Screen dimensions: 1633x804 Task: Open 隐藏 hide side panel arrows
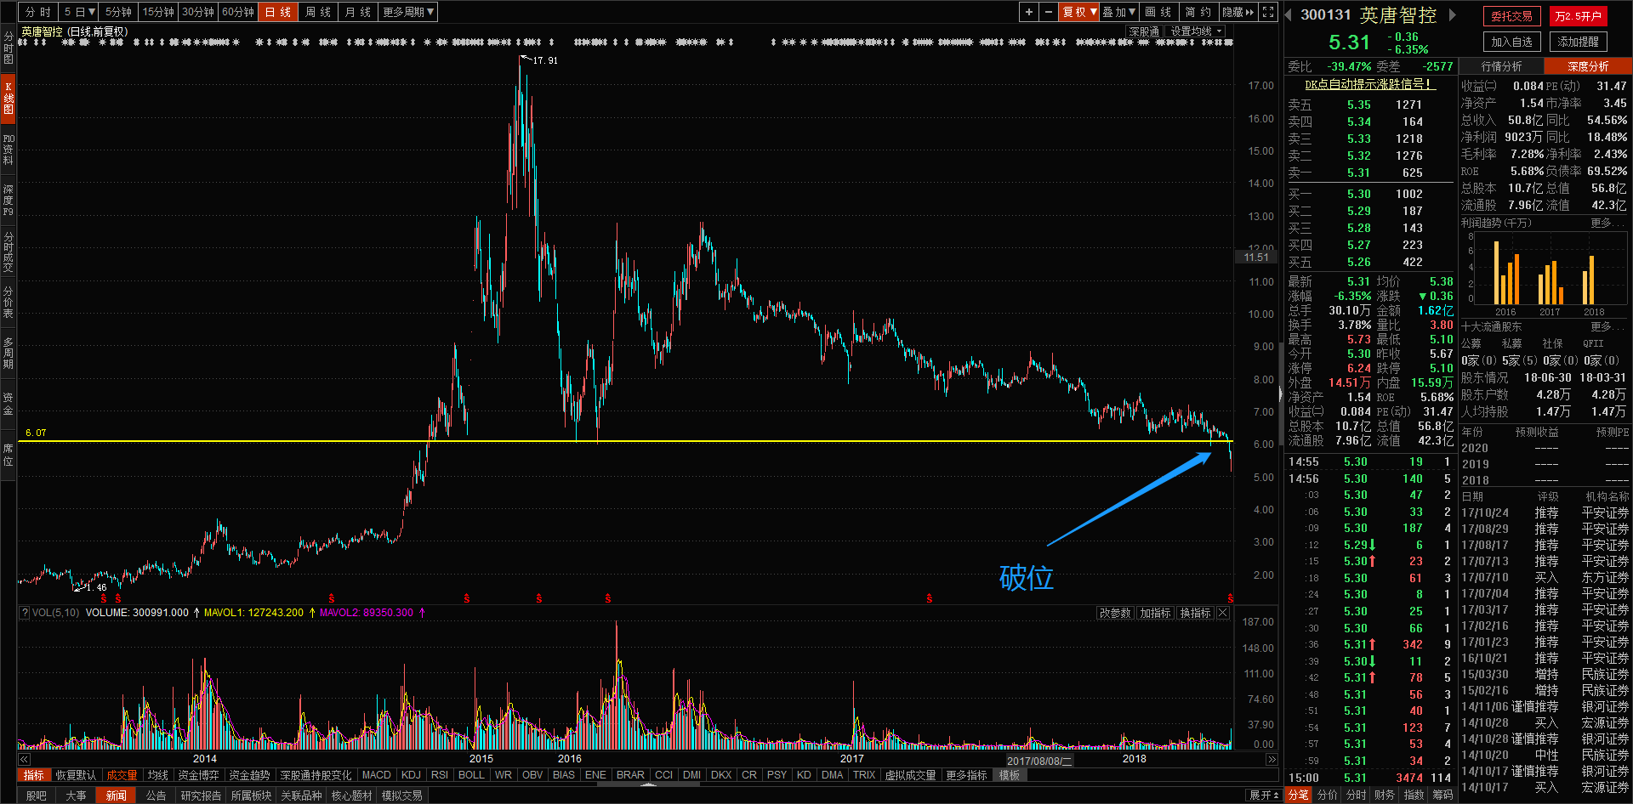(1239, 12)
